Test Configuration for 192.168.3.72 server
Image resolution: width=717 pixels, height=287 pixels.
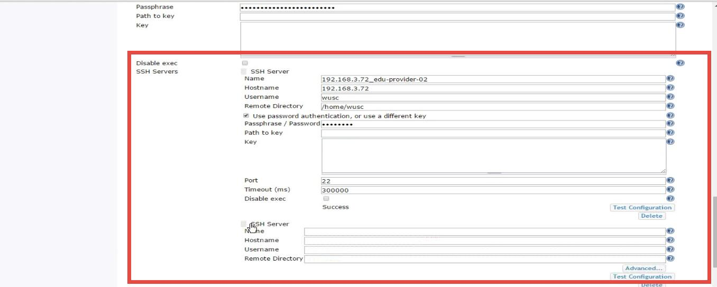(642, 208)
